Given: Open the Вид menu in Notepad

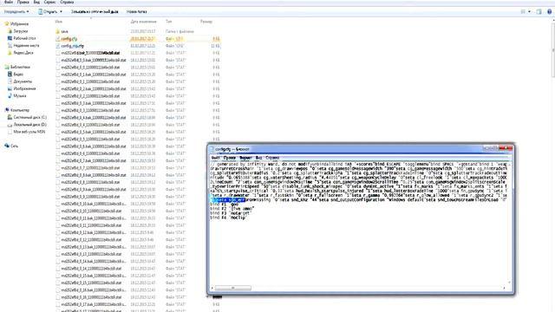Looking at the screenshot, I should click(258, 158).
